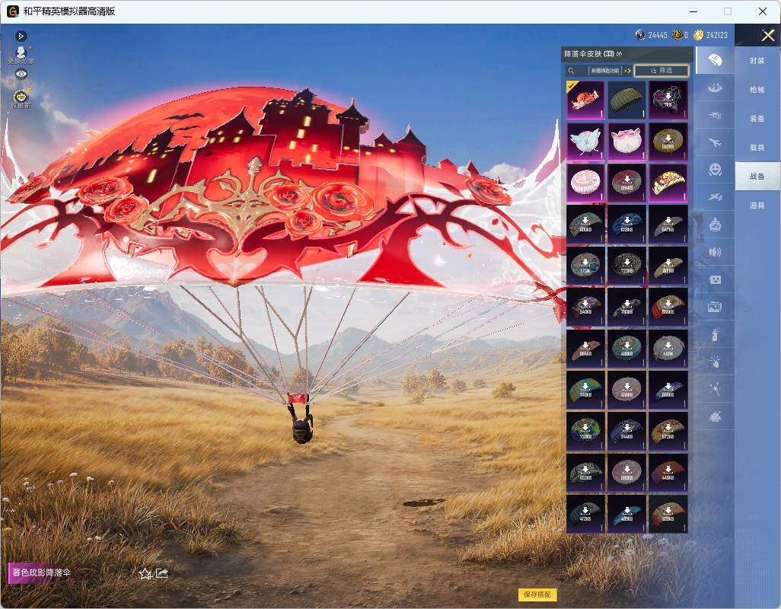781x609 pixels.
Task: Select the parachute skin category icon
Action: click(x=715, y=61)
